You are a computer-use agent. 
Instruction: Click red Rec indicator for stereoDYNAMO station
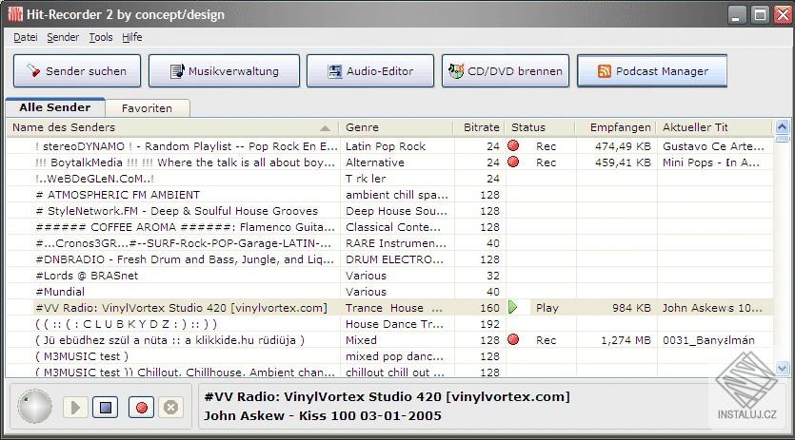513,146
